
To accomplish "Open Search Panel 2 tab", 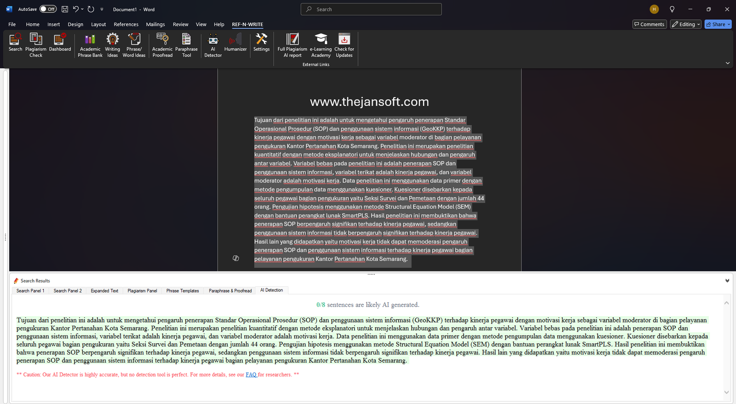I will (x=68, y=291).
